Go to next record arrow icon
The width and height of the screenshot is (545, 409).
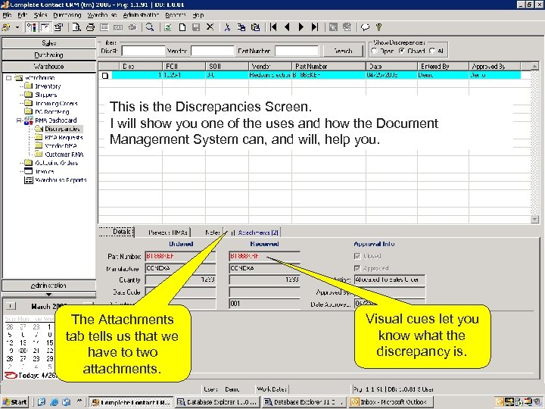301,27
